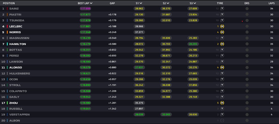Open the S1 sector column dropdown

coord(139,3)
